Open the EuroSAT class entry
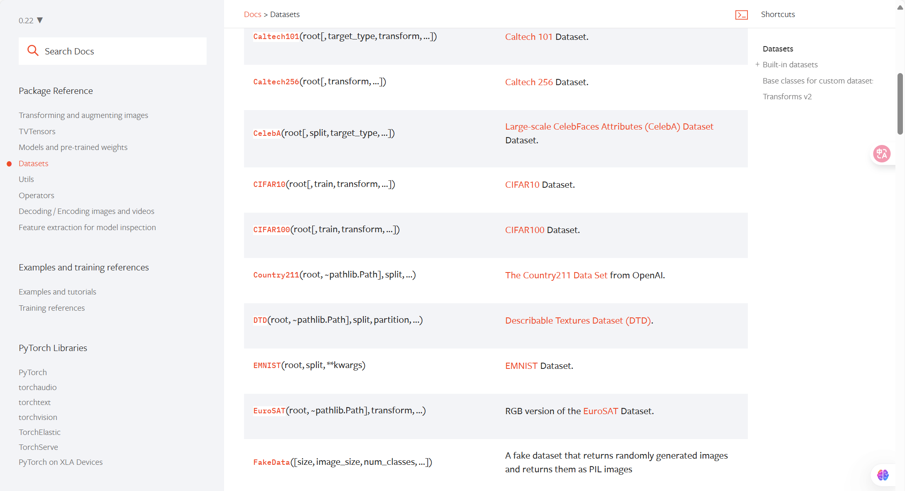Screen dimensions: 905x491 click(269, 411)
